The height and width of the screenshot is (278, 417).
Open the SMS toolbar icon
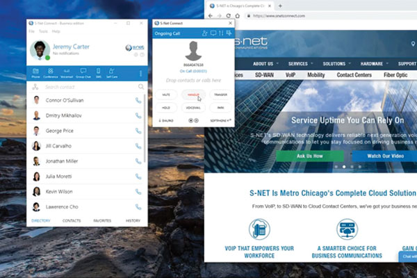[99, 73]
